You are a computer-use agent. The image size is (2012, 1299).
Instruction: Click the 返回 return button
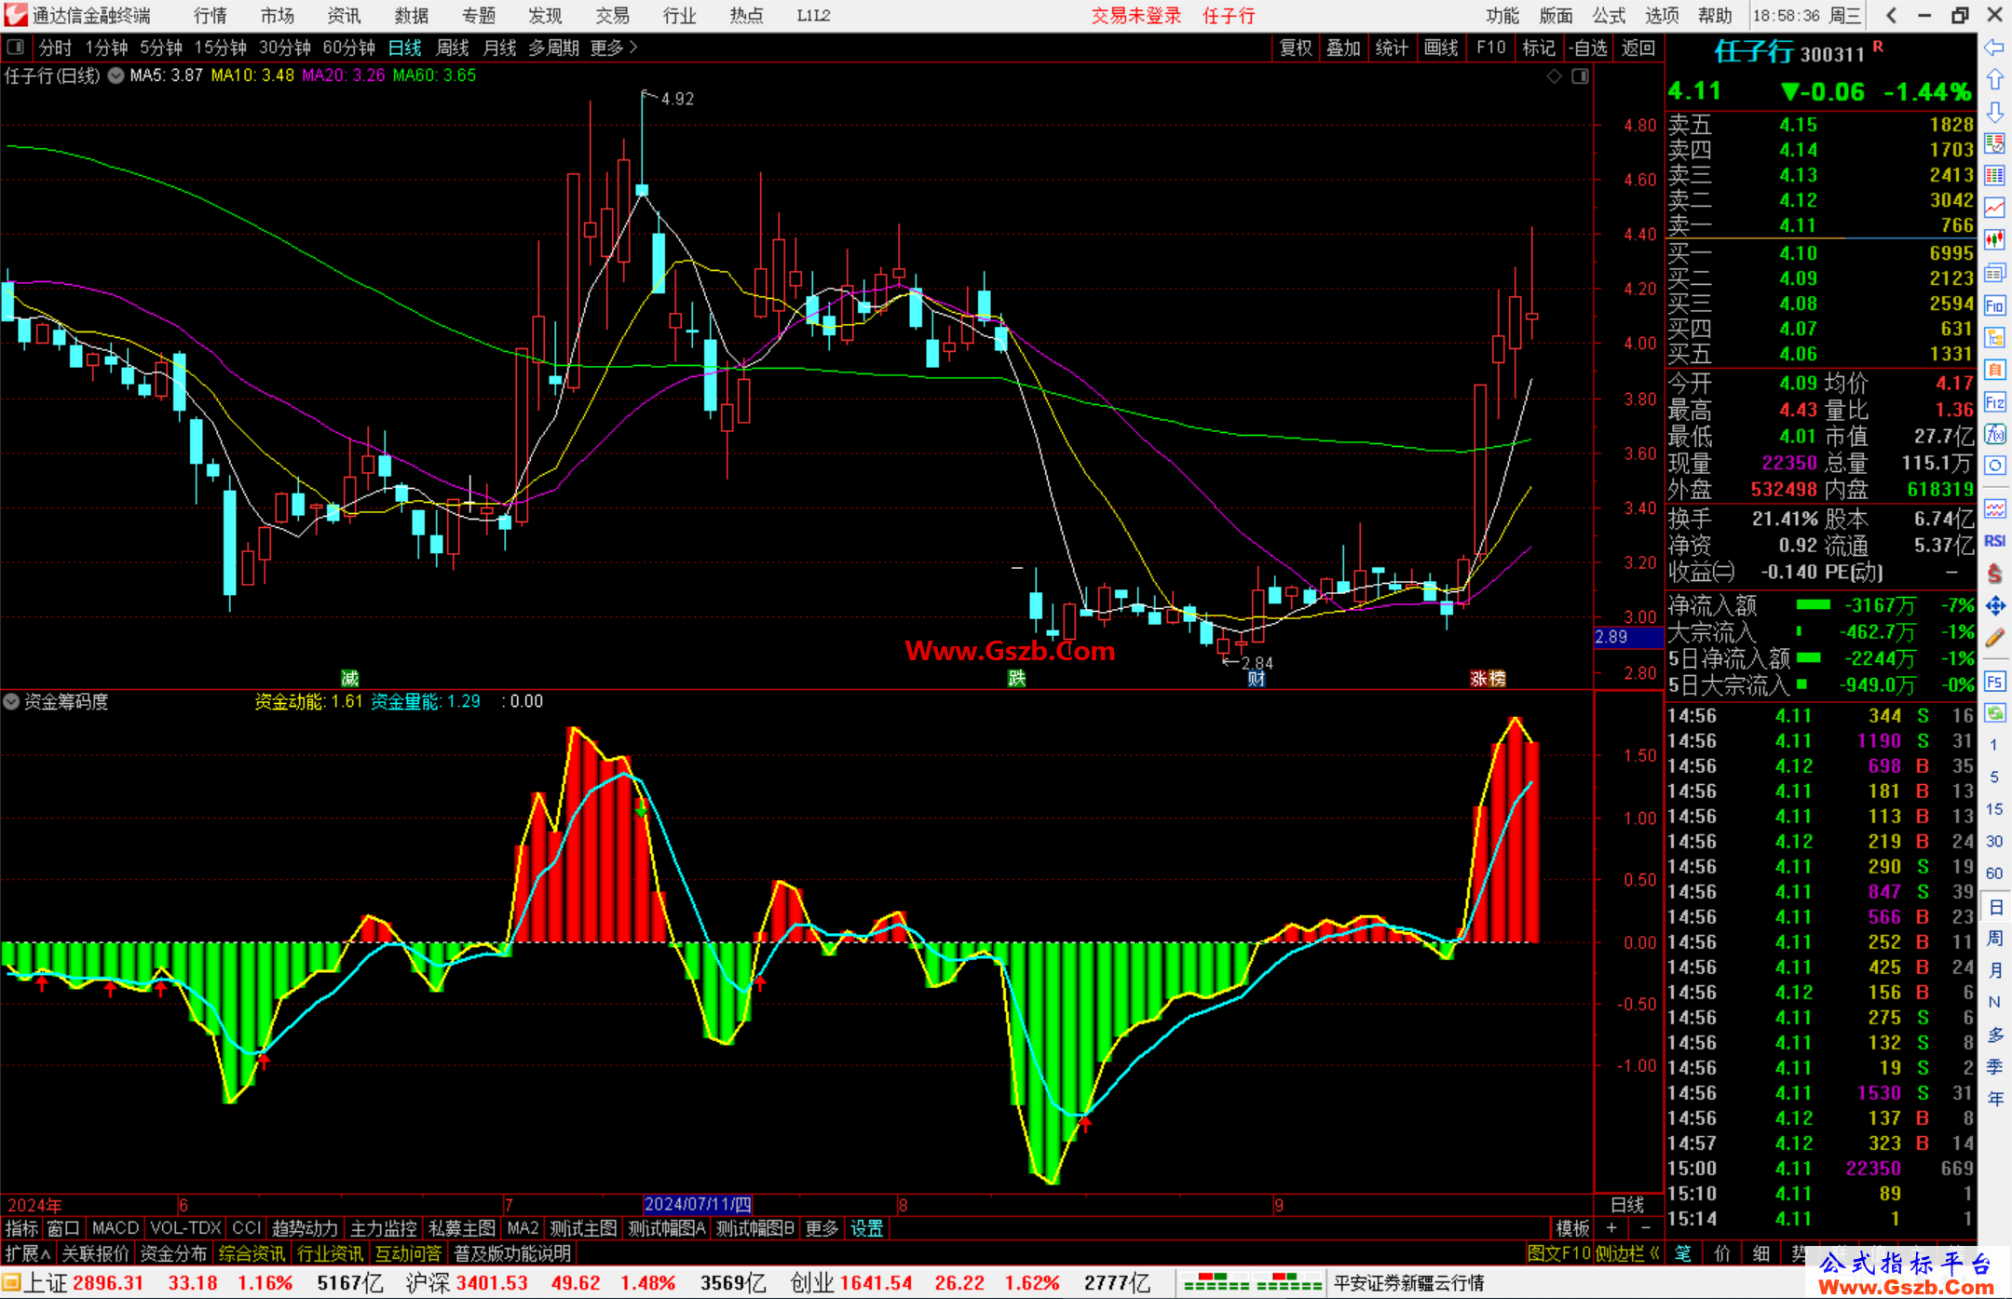pos(1638,47)
